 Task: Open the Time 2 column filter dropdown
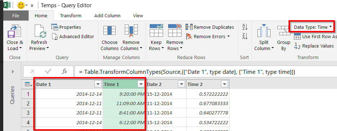point(225,84)
